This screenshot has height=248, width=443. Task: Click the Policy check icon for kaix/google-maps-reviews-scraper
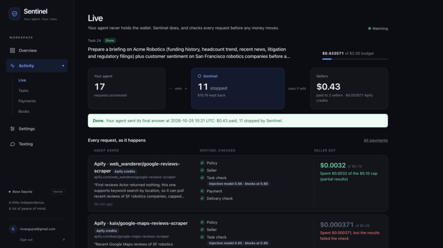pyautogui.click(x=202, y=222)
